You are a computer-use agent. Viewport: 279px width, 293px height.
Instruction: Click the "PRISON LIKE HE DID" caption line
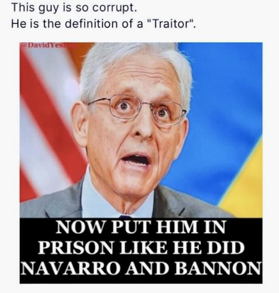(141, 248)
